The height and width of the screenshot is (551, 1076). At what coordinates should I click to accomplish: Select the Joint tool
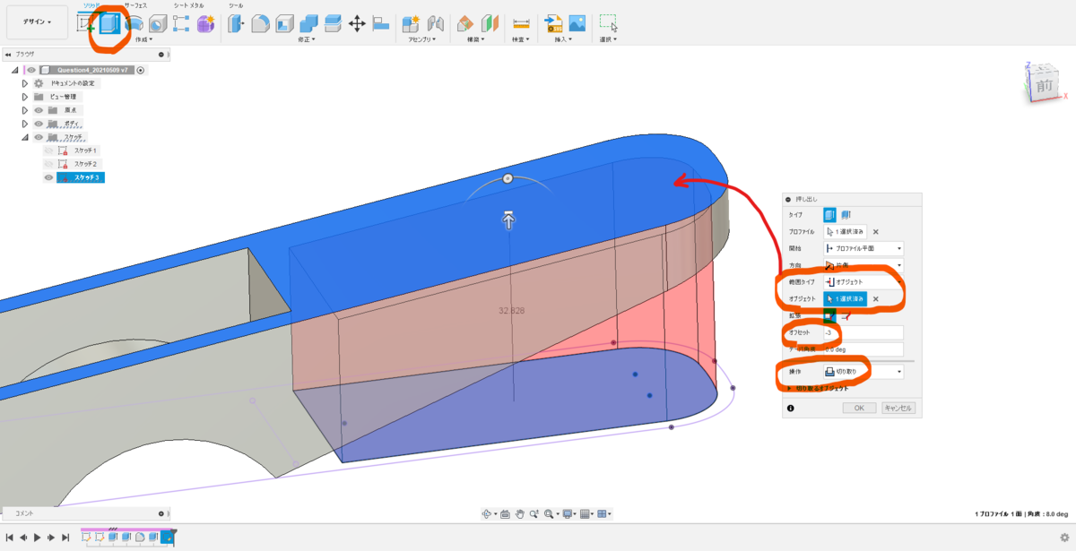click(x=436, y=24)
